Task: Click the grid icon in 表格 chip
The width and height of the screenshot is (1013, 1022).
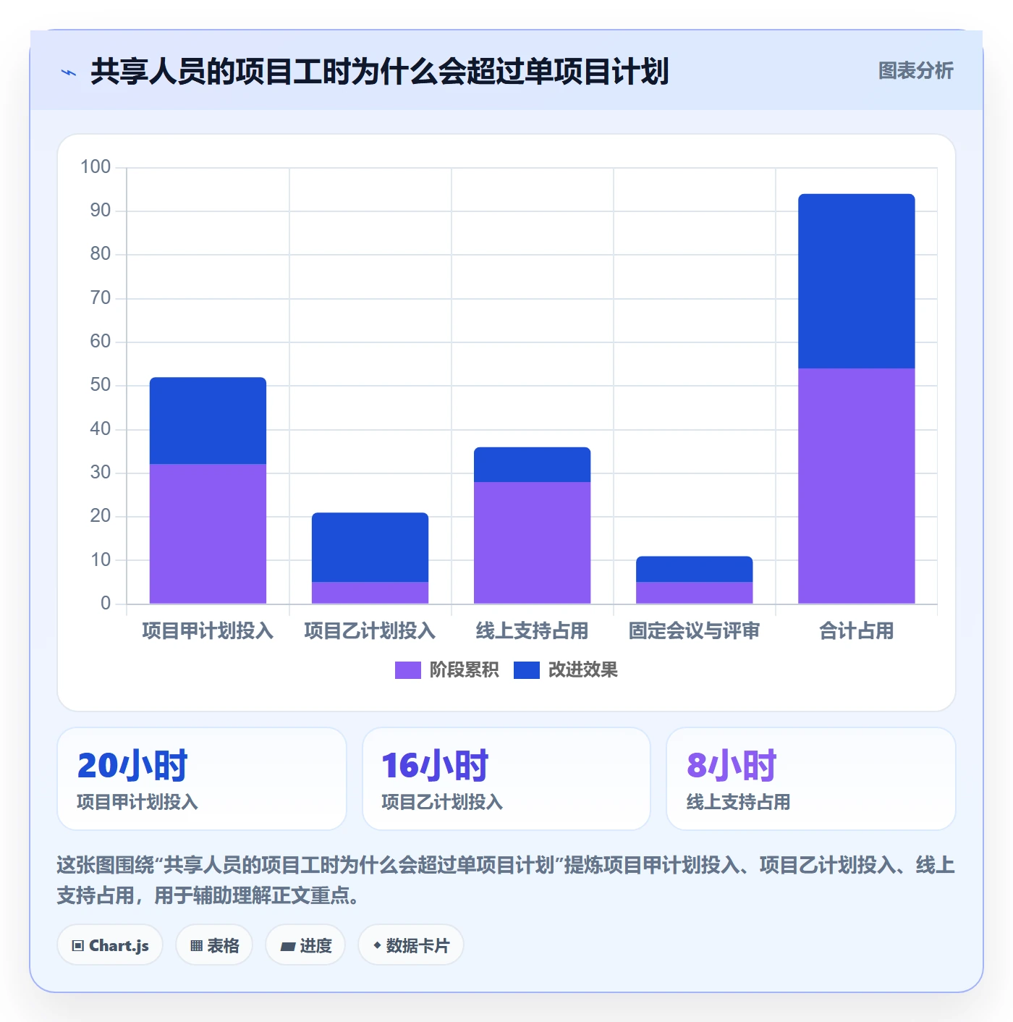Action: tap(196, 946)
